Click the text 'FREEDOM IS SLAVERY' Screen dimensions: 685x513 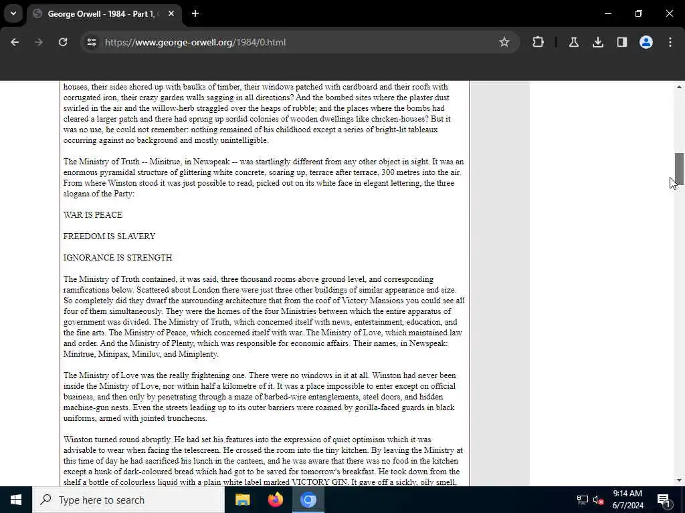point(109,236)
